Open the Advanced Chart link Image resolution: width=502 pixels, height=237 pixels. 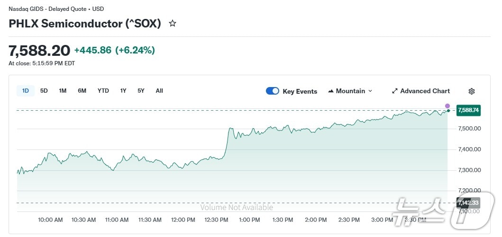tap(425, 91)
